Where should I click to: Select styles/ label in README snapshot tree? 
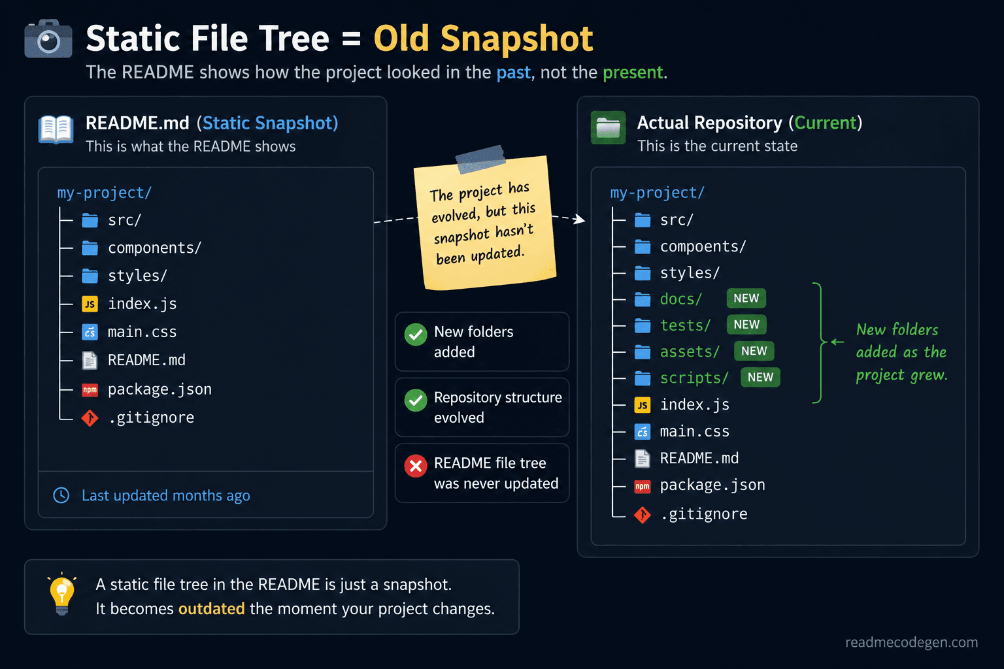(138, 276)
